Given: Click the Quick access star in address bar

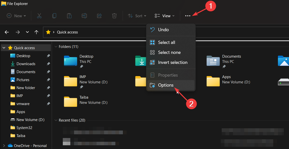Looking at the screenshot, I should coord(48,32).
